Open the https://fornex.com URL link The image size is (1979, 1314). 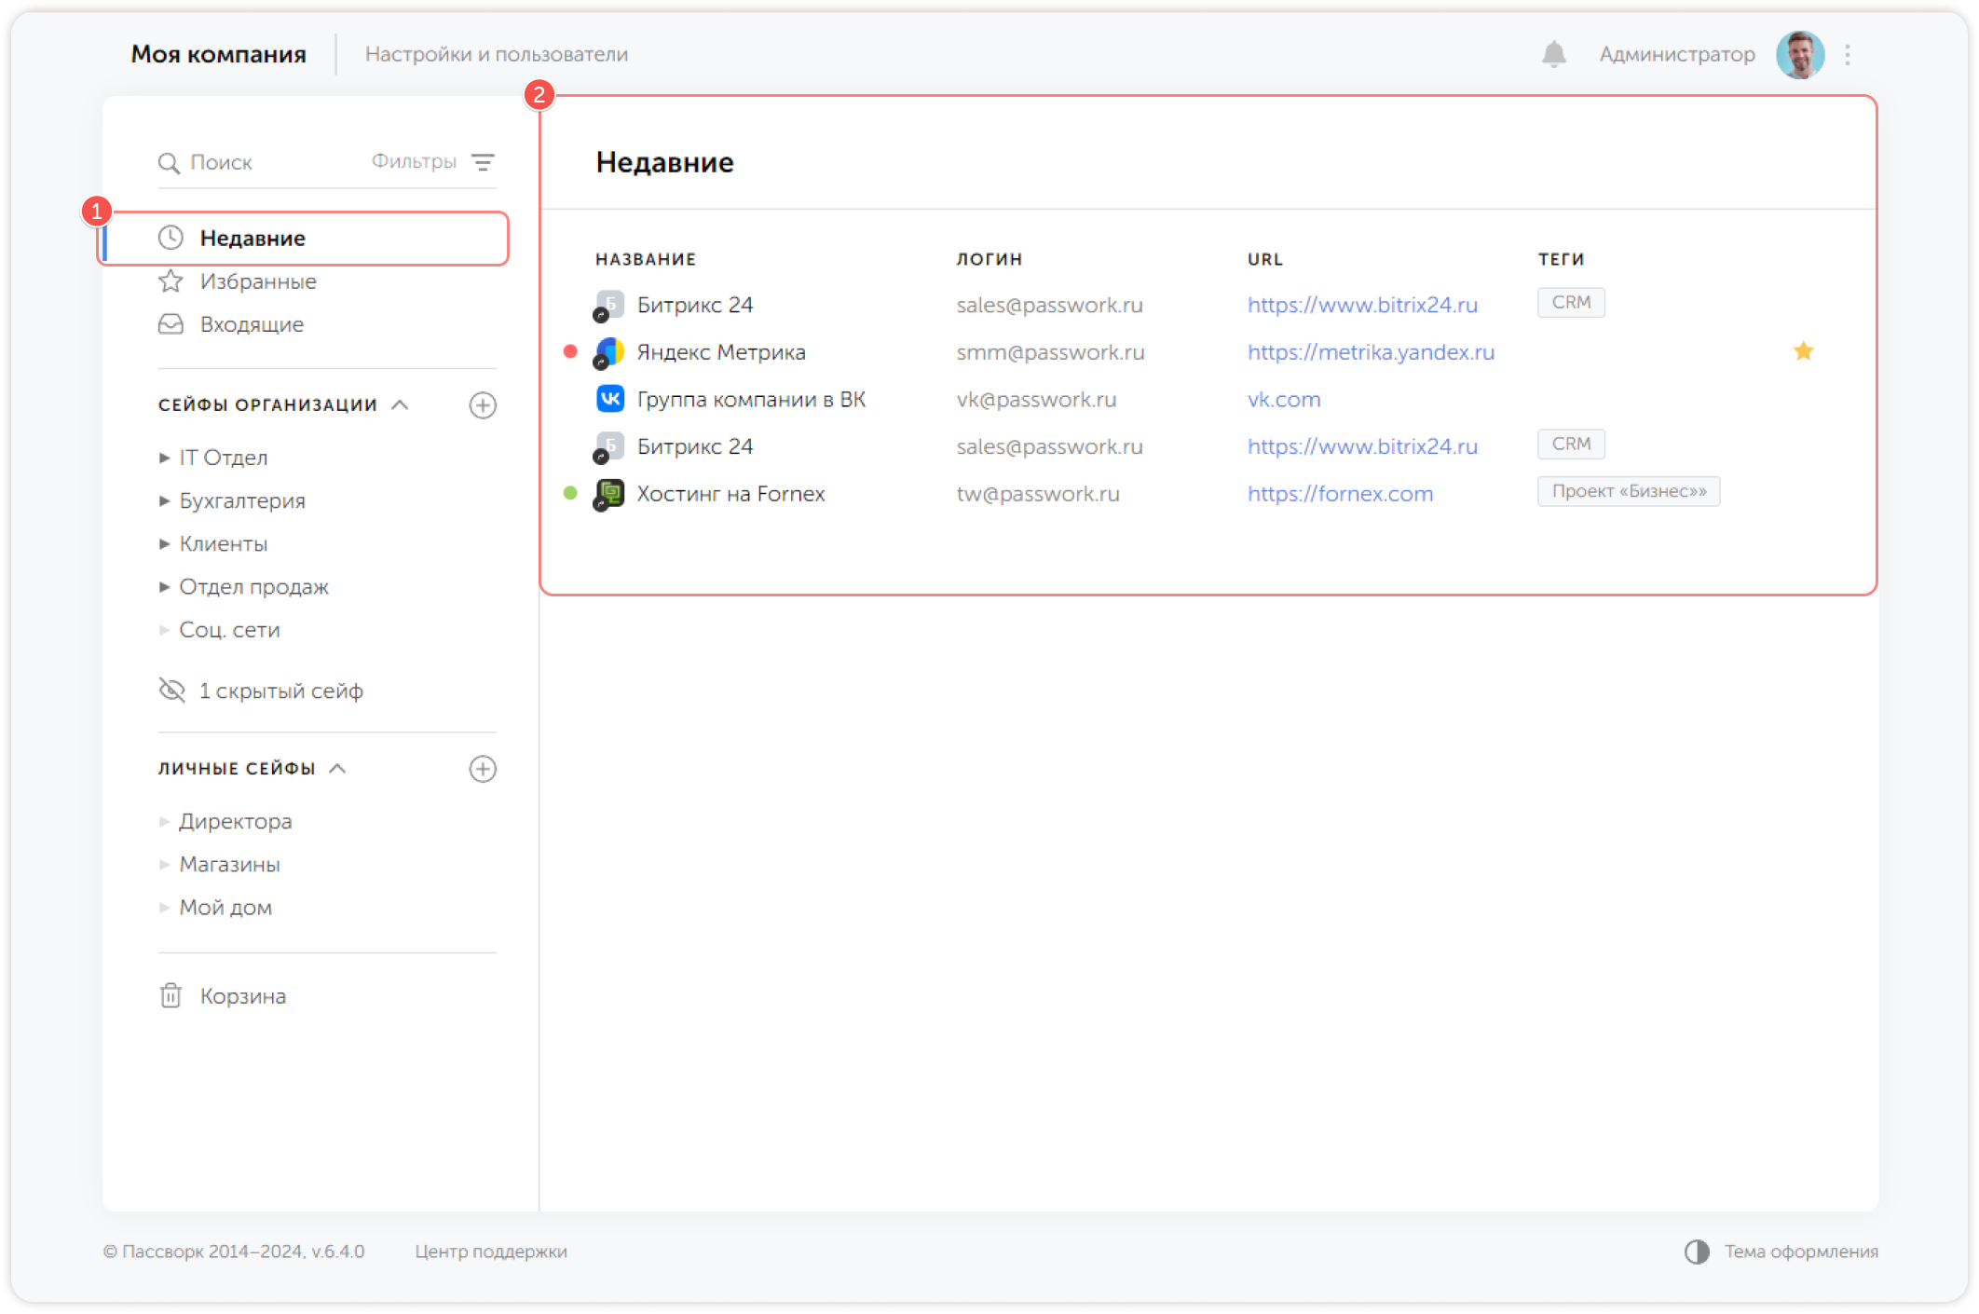(x=1340, y=494)
